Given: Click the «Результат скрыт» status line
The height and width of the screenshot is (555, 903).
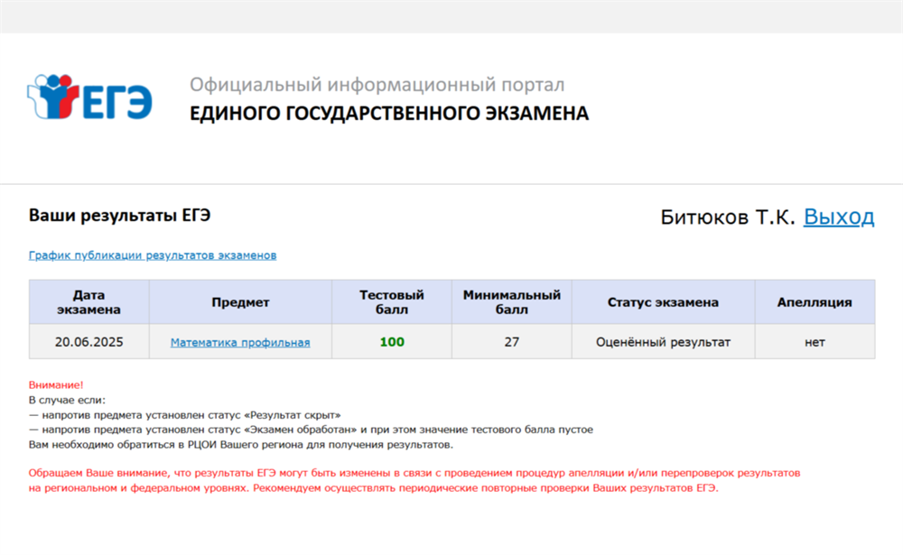Looking at the screenshot, I should [x=185, y=415].
